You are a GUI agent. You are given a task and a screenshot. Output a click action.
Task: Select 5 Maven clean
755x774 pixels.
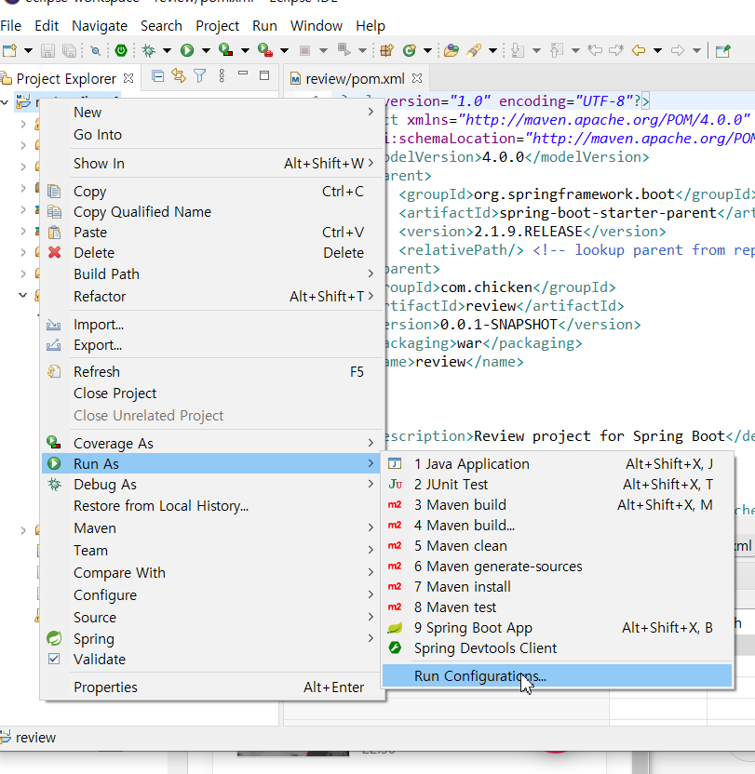tap(557, 545)
